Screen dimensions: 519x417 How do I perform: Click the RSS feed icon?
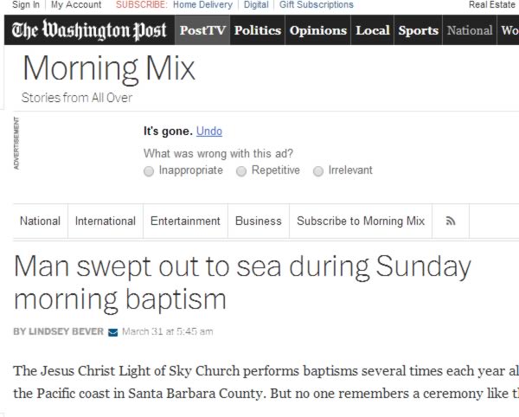[x=451, y=221]
